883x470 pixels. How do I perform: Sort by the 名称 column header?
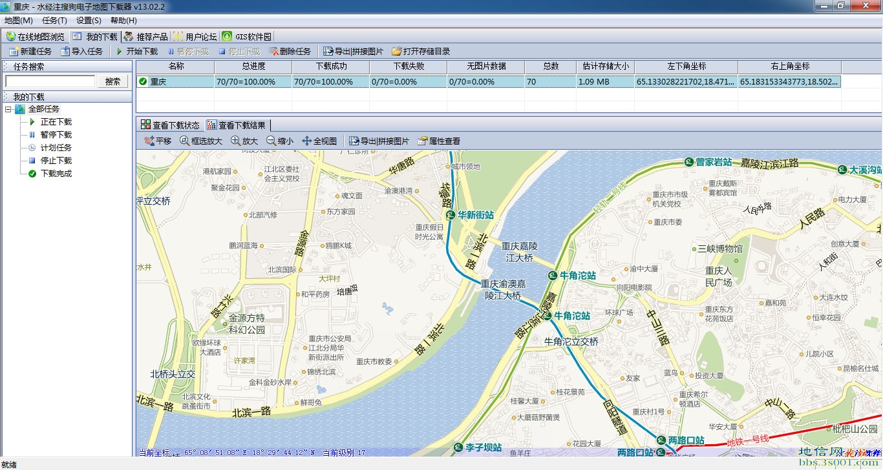176,66
